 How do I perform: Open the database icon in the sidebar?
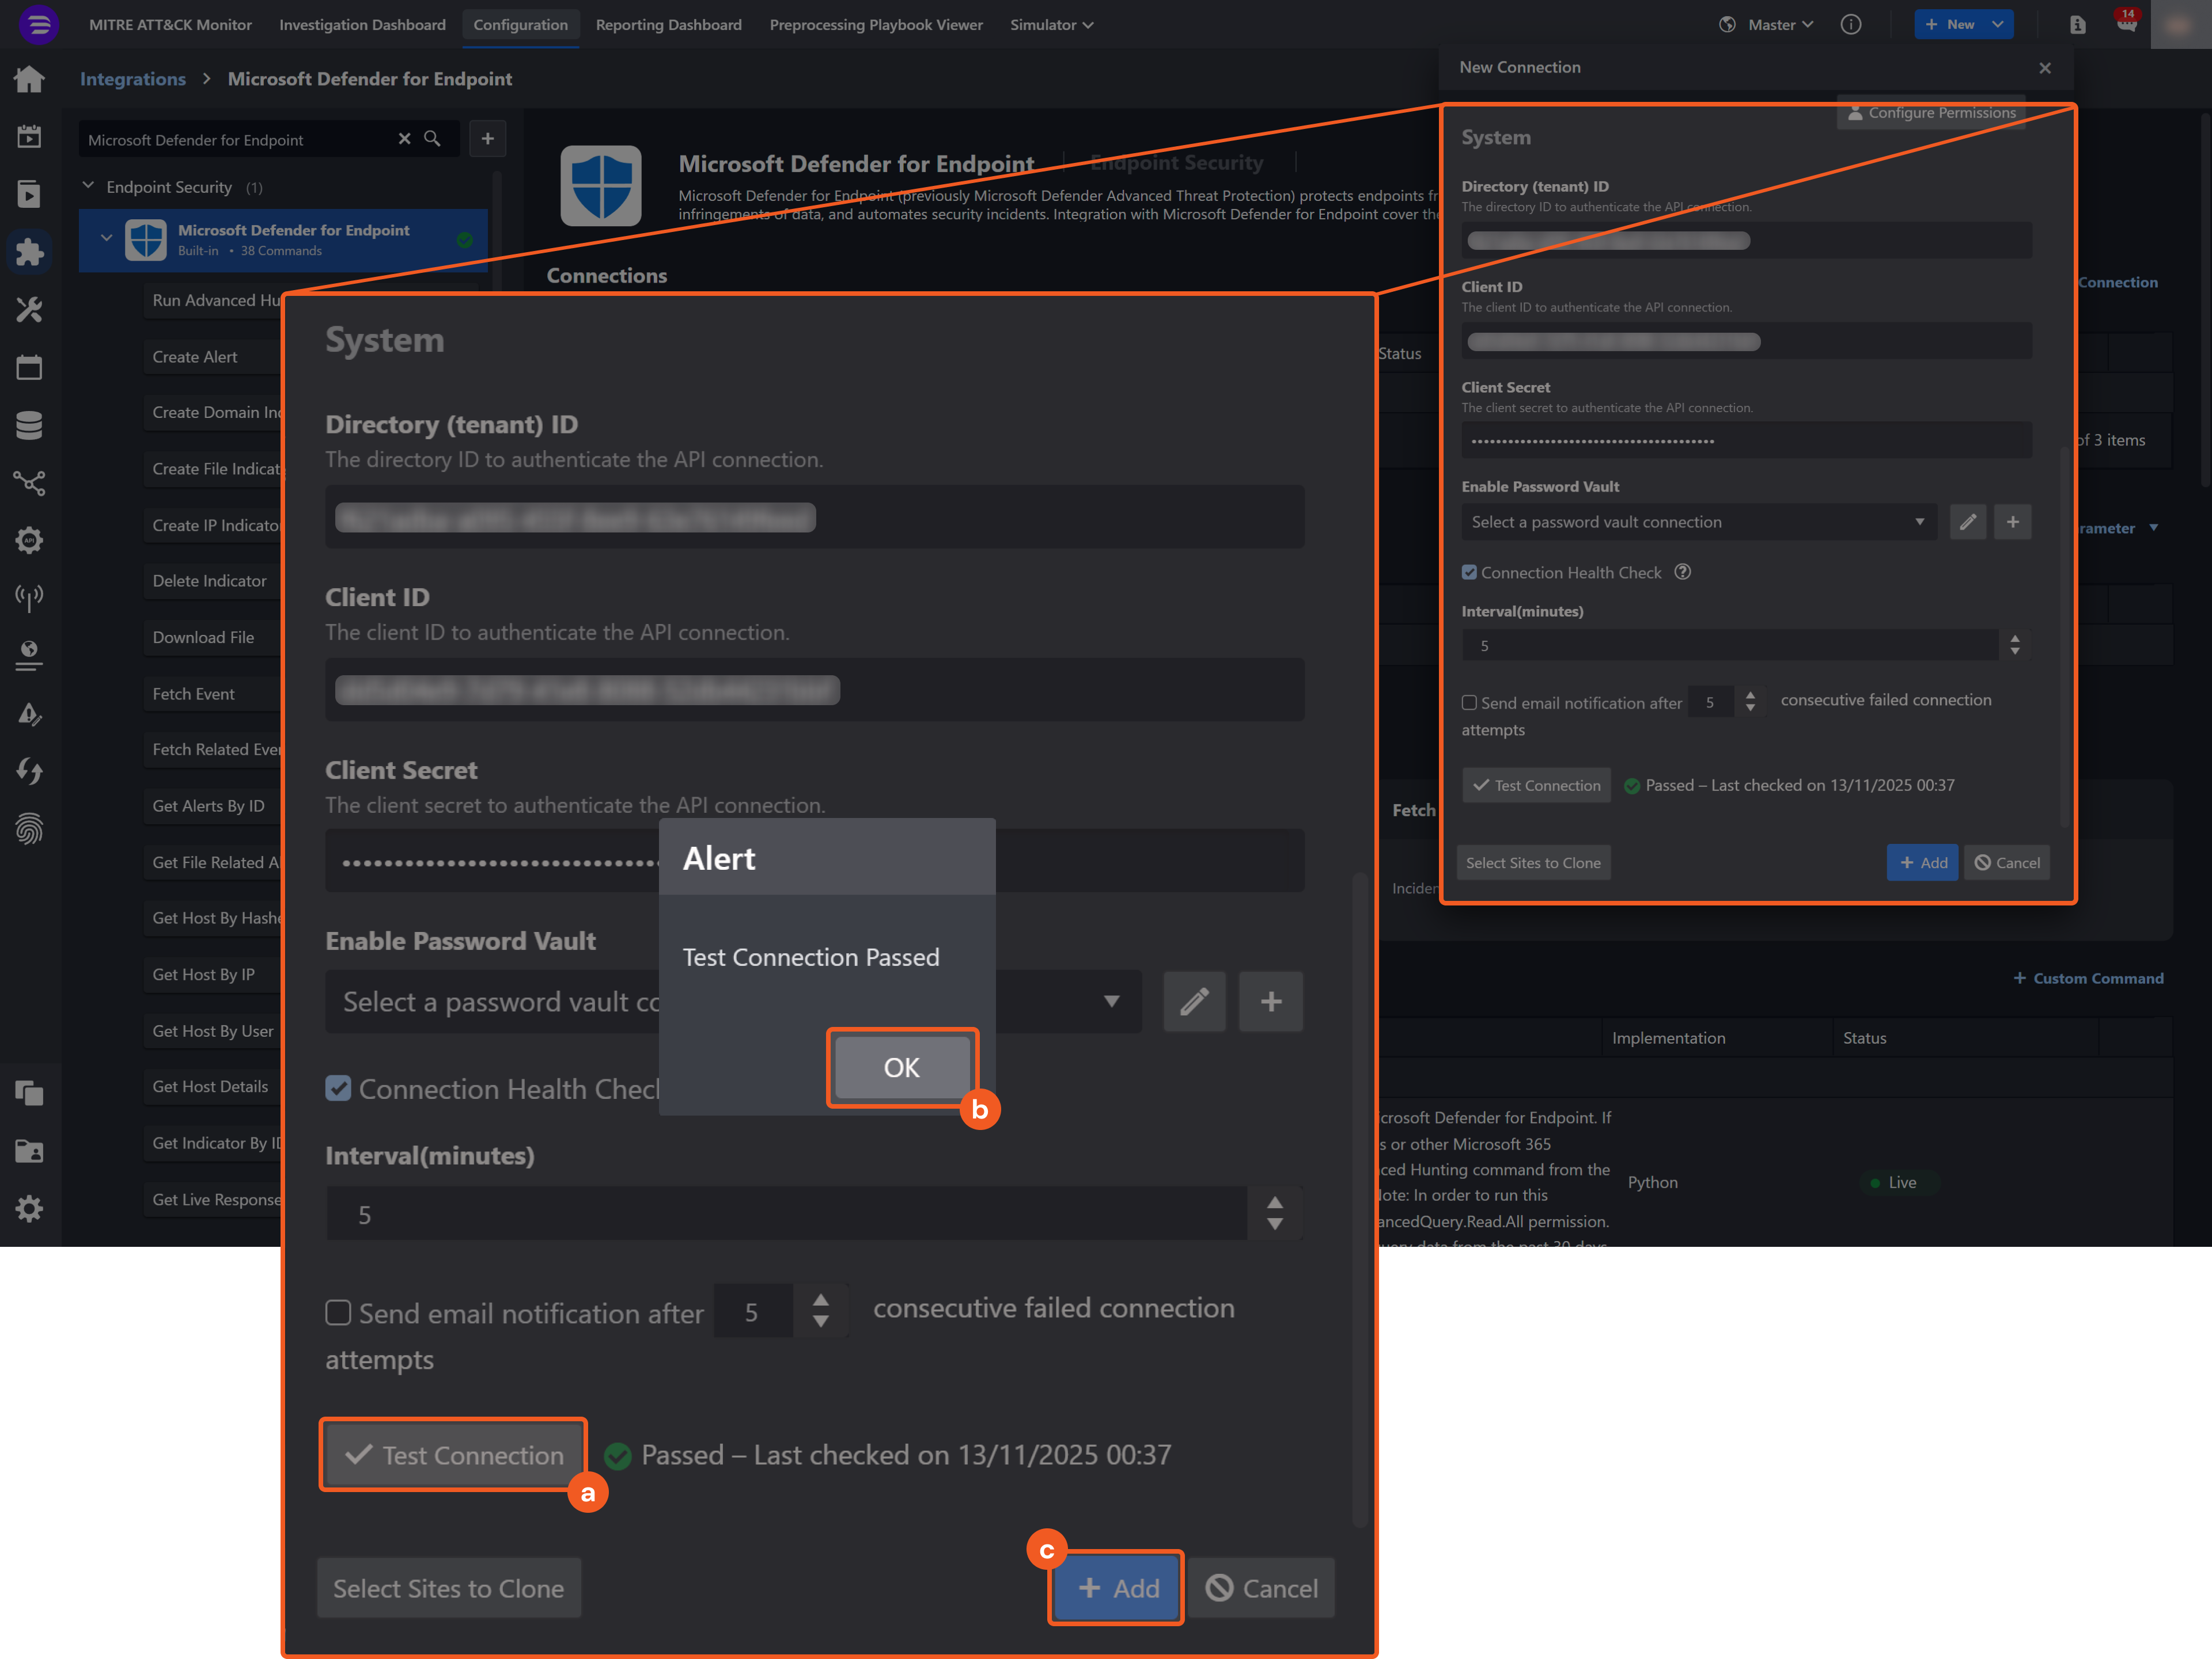click(x=30, y=424)
